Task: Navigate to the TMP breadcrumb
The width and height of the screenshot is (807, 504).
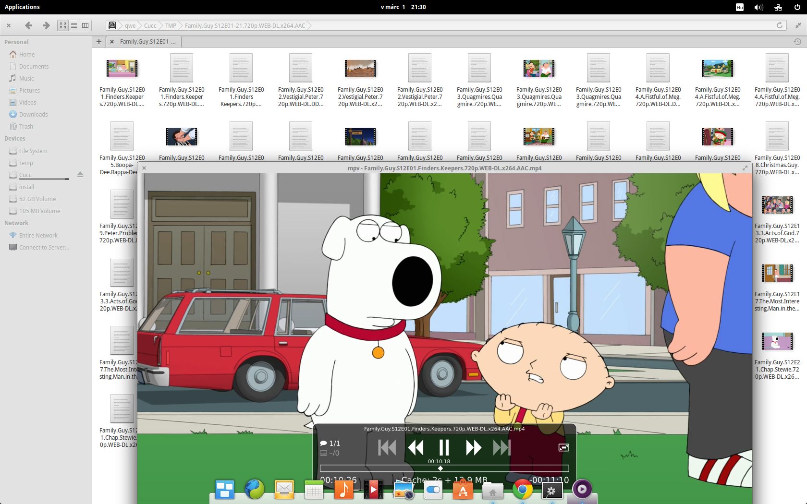Action: coord(171,26)
